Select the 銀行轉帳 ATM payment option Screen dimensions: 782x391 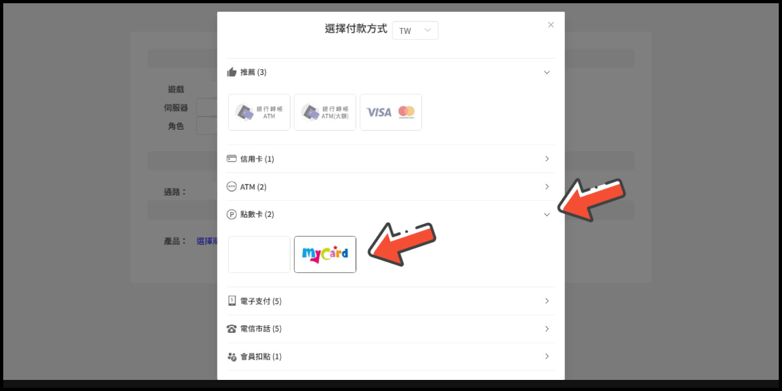coord(259,112)
